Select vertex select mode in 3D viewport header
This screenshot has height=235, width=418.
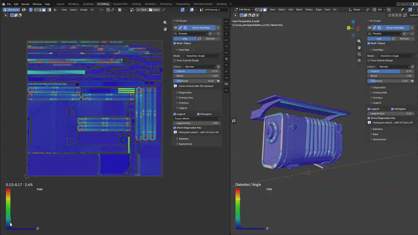(257, 9)
